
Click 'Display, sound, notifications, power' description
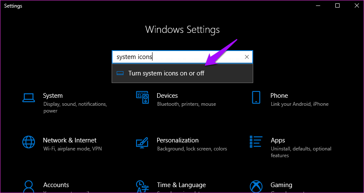[x=75, y=107]
